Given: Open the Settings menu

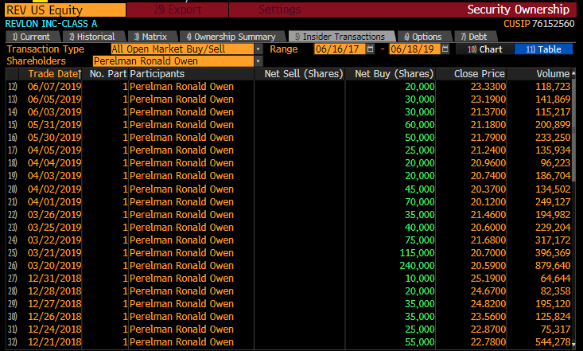Looking at the screenshot, I should (279, 10).
